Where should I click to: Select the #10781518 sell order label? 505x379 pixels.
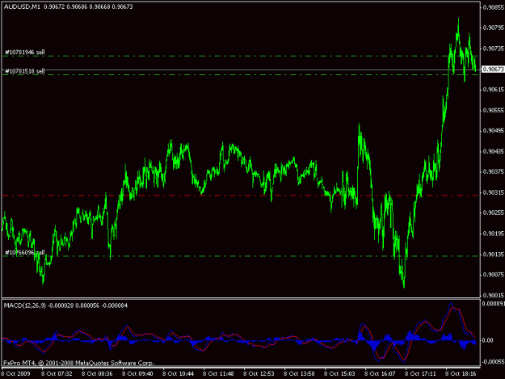pyautogui.click(x=25, y=71)
